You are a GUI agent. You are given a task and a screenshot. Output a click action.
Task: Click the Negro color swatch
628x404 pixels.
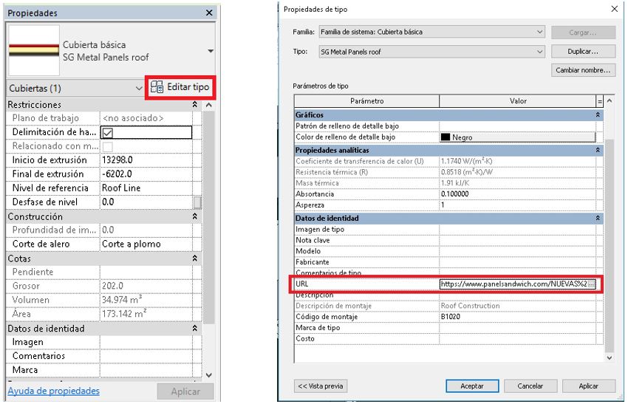[446, 137]
